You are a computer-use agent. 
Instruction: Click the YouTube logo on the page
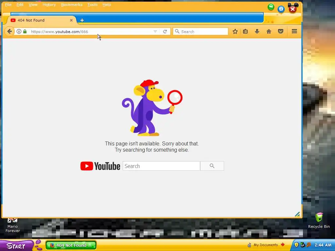(100, 166)
